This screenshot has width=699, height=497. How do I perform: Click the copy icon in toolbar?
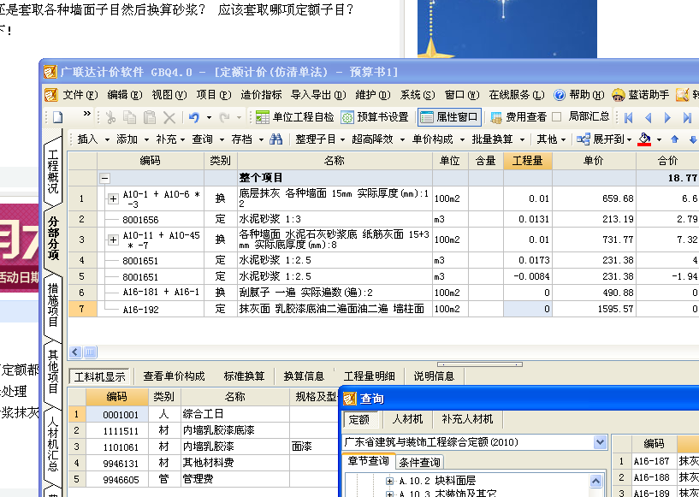pos(130,118)
